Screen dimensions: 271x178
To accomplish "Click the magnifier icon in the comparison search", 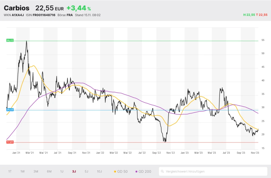I will (162, 171).
